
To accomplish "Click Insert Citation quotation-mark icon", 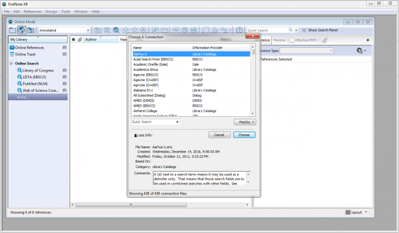I will [x=176, y=30].
